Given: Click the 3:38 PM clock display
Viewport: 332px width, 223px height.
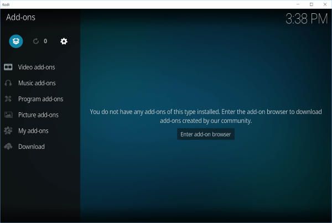Looking at the screenshot, I should (x=306, y=19).
